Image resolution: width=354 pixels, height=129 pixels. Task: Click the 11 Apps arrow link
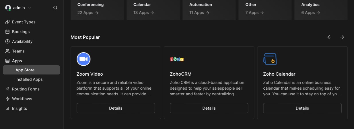(x=199, y=13)
